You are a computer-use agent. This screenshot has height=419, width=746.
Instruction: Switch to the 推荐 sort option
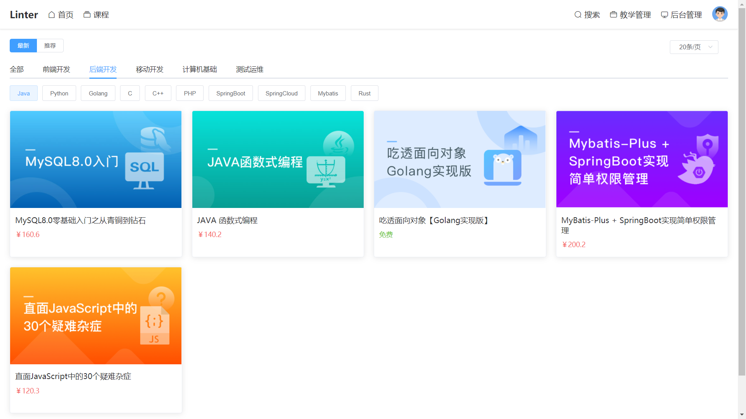pyautogui.click(x=50, y=46)
